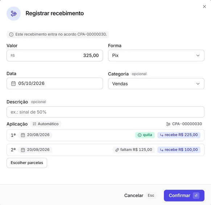
Task: Open the Forma dropdown showing Pix
Action: coord(156,56)
